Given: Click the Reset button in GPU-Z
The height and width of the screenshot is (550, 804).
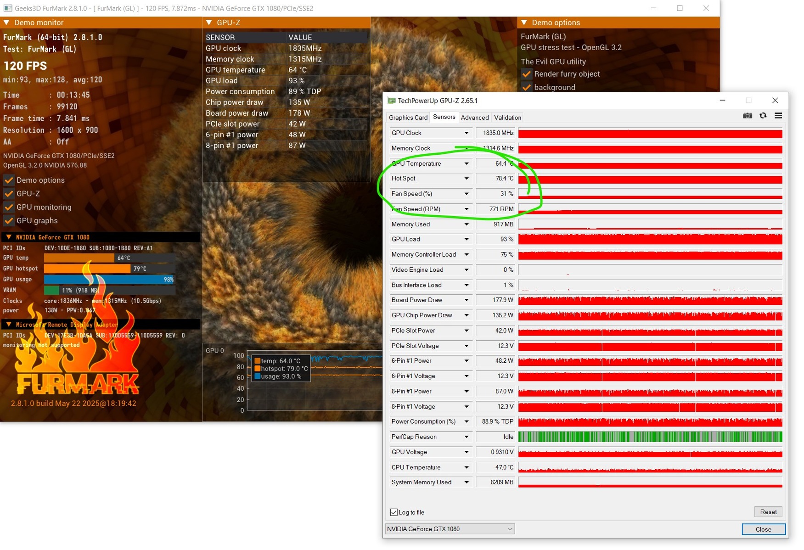Looking at the screenshot, I should coord(768,512).
